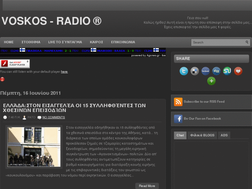
Task: Open the NO COMMENTS link
Action: (54, 118)
